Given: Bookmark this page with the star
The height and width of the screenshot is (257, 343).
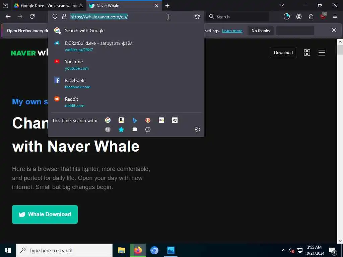Looking at the screenshot, I should [197, 17].
